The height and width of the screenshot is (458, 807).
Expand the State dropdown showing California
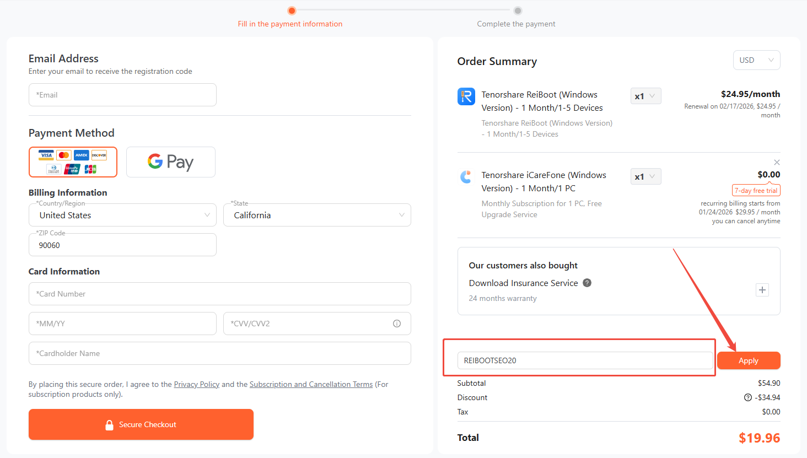point(317,215)
